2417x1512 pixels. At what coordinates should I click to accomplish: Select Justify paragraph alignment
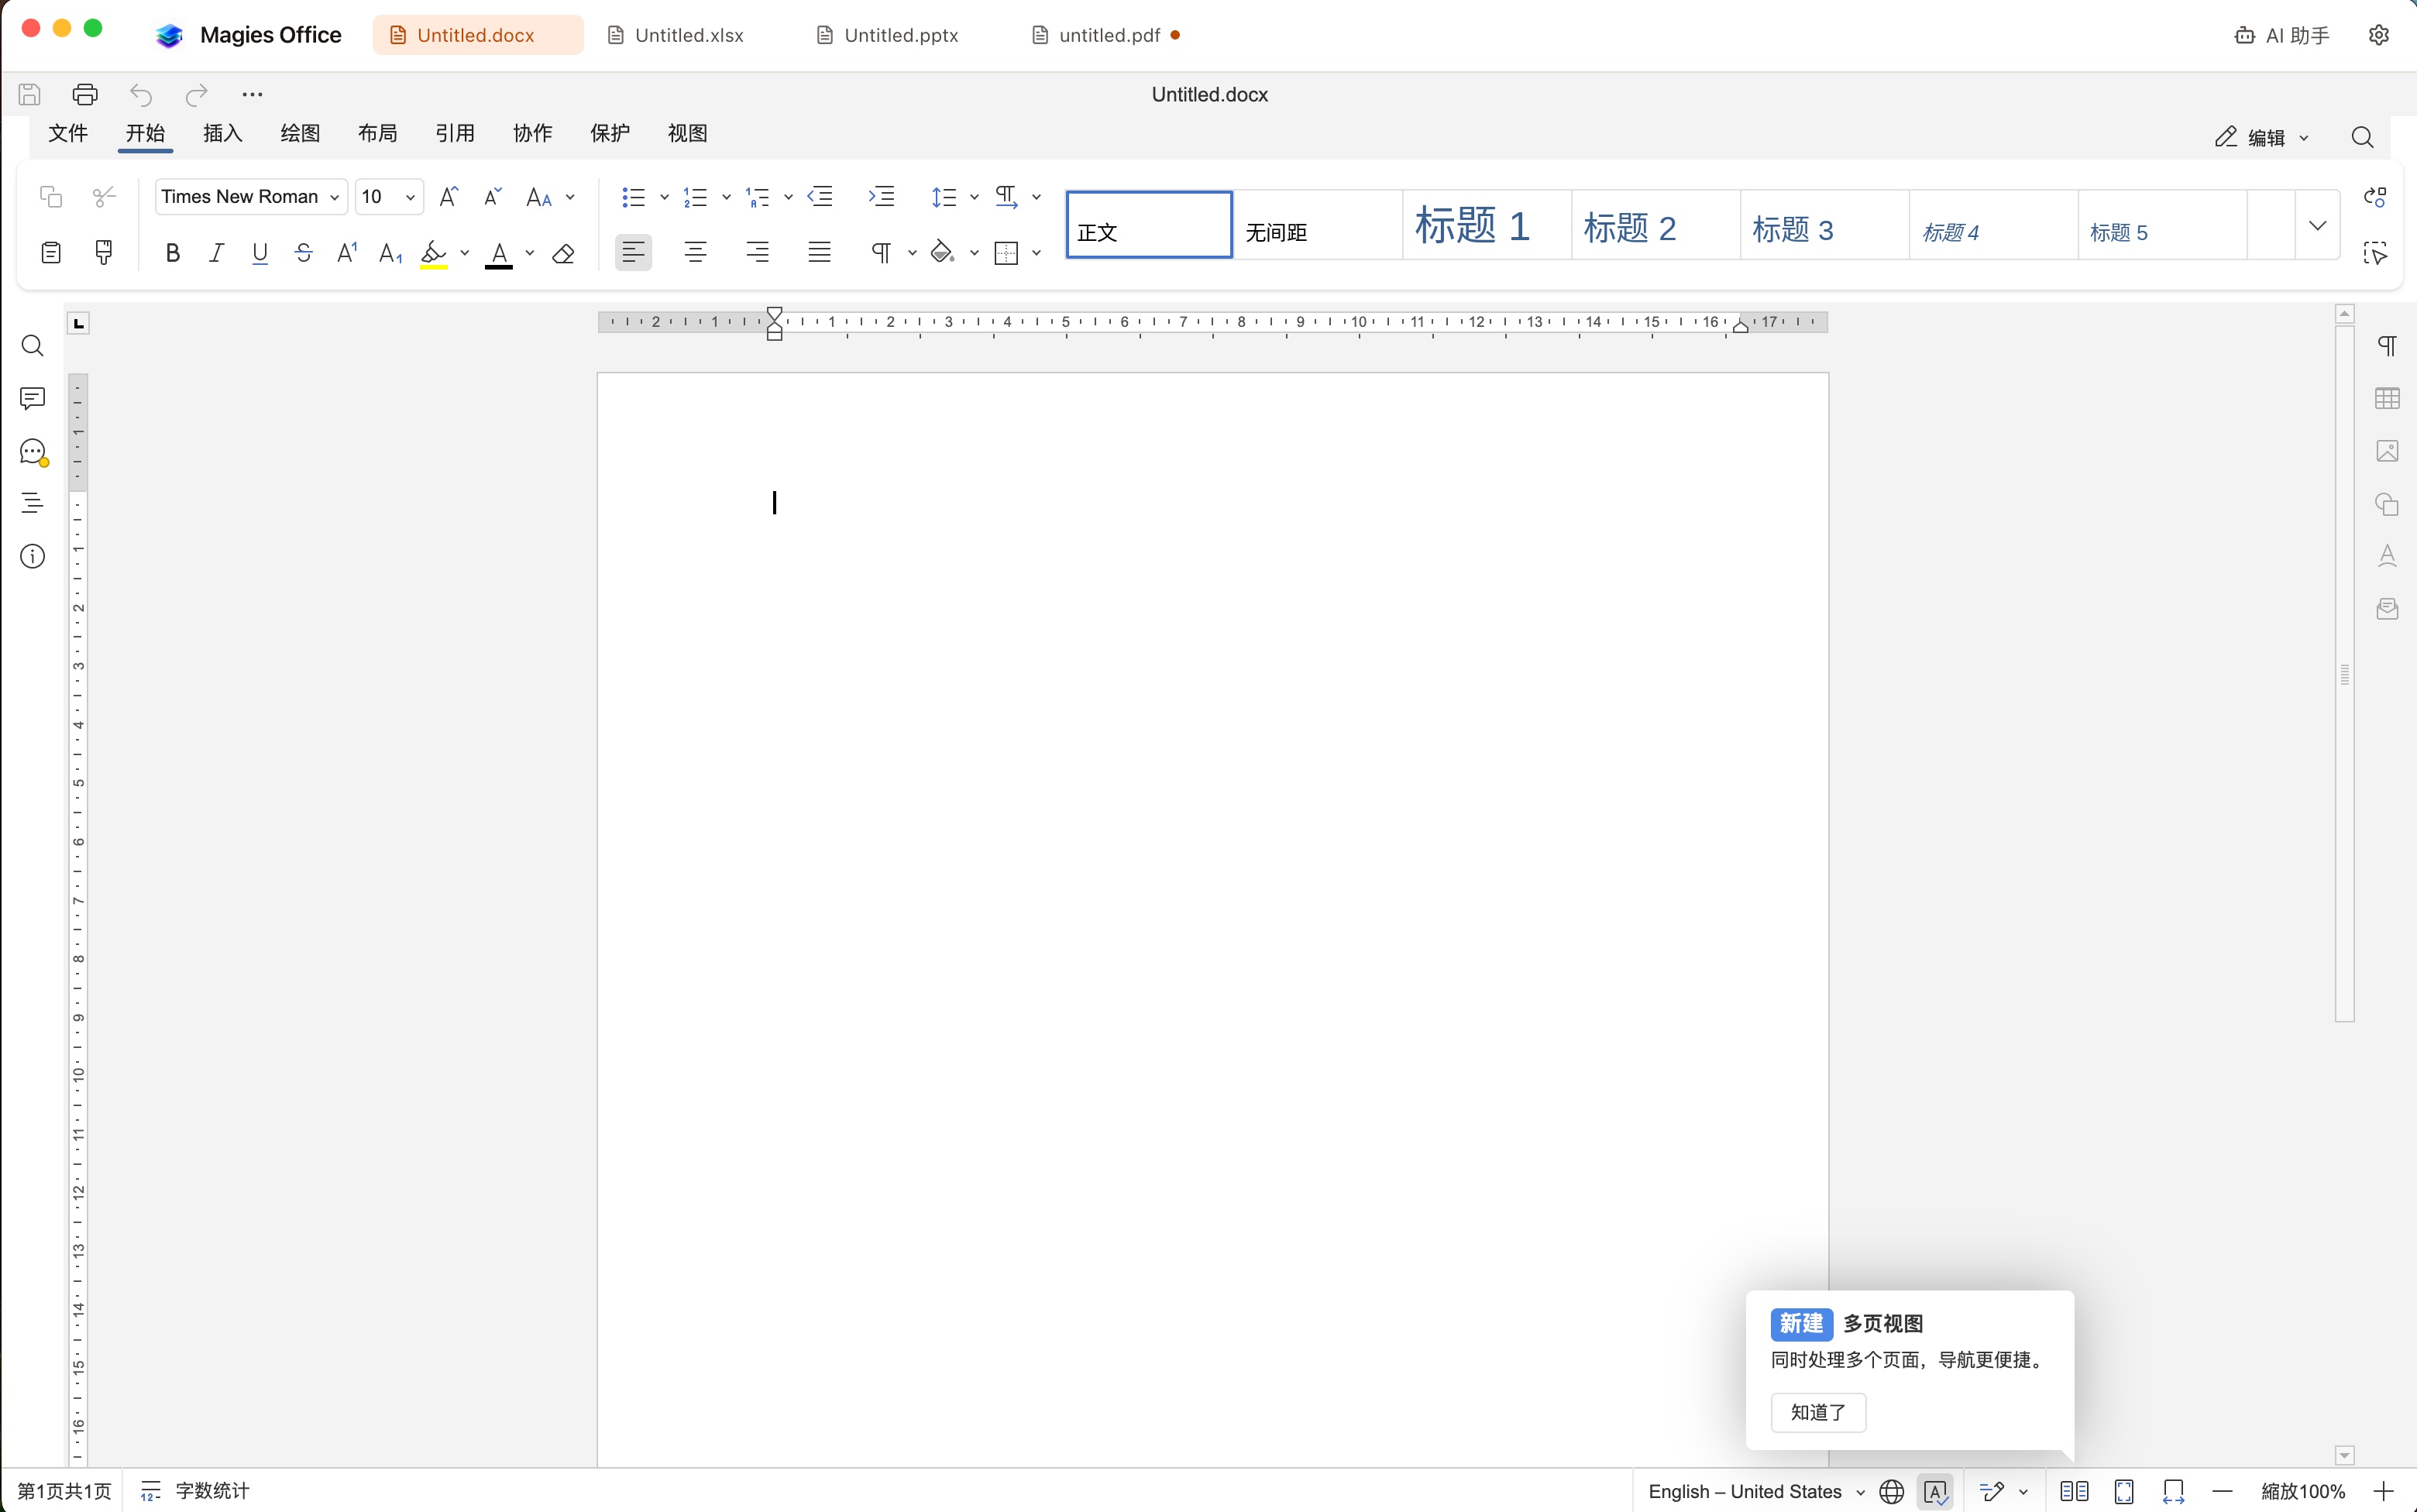819,253
